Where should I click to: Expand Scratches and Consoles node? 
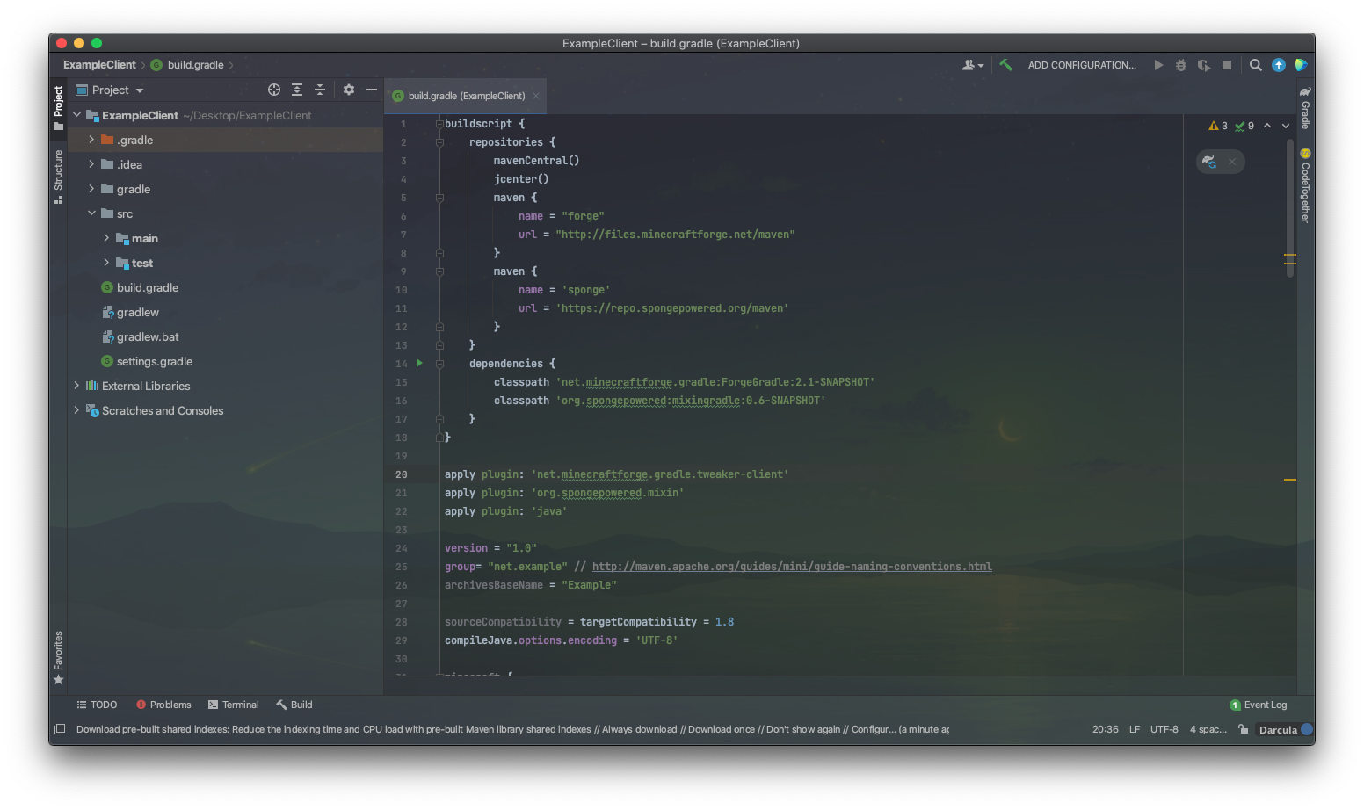point(76,410)
